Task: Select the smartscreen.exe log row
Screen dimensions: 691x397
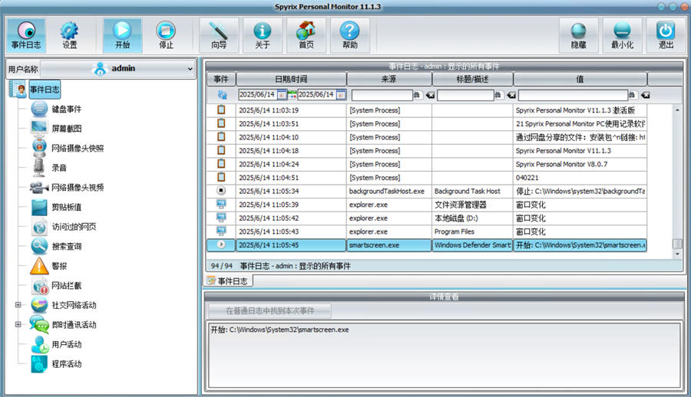Action: (x=427, y=245)
